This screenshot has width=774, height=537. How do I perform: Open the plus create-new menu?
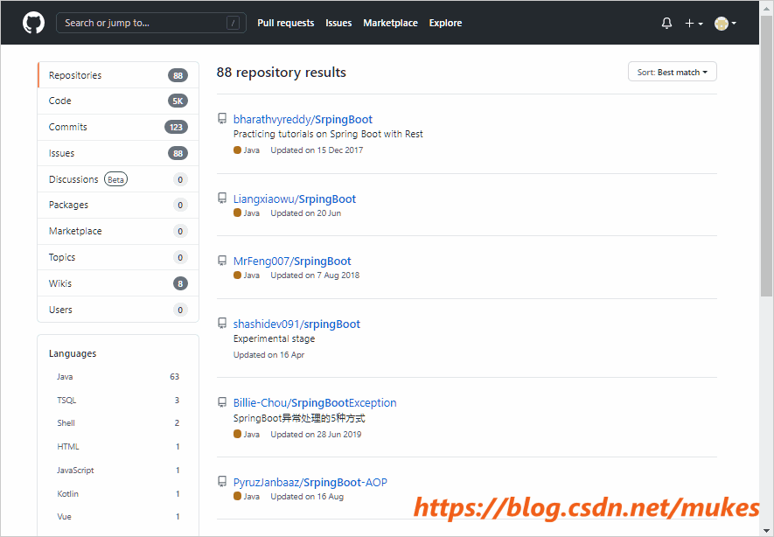pyautogui.click(x=694, y=24)
